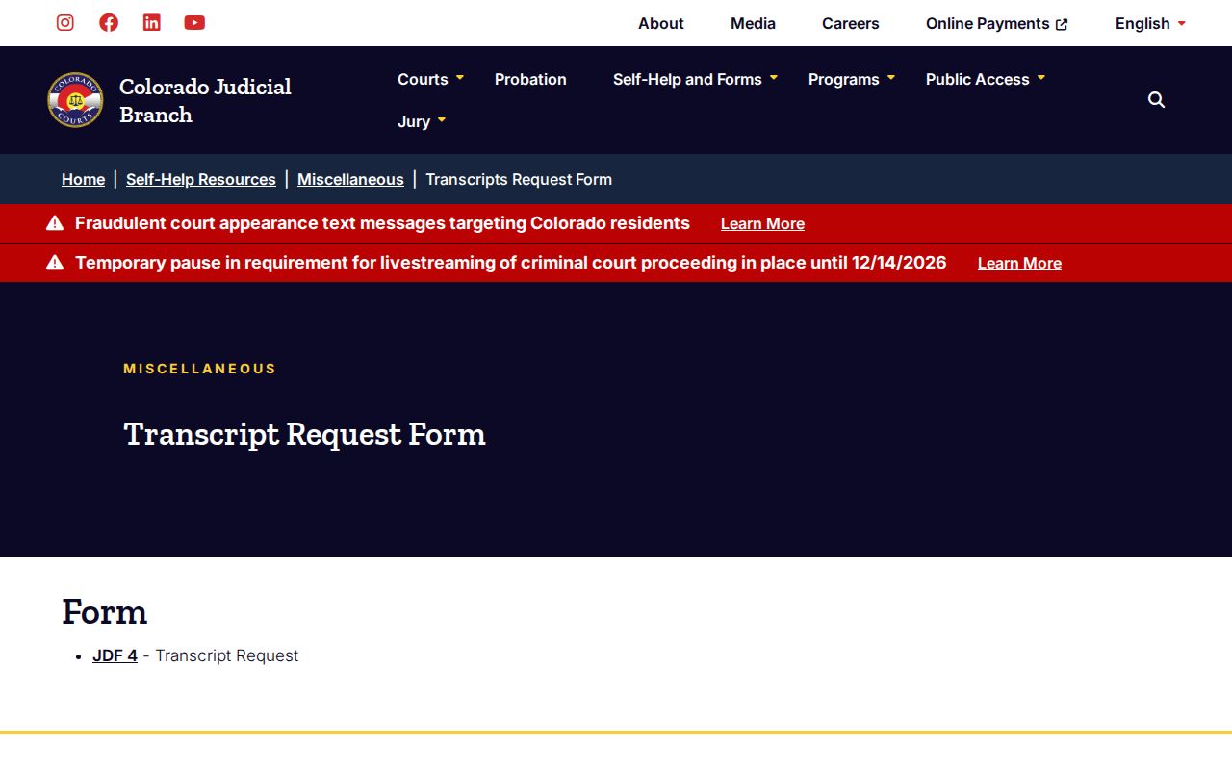Expand the Courts dropdown menu
1232x770 pixels.
click(430, 79)
